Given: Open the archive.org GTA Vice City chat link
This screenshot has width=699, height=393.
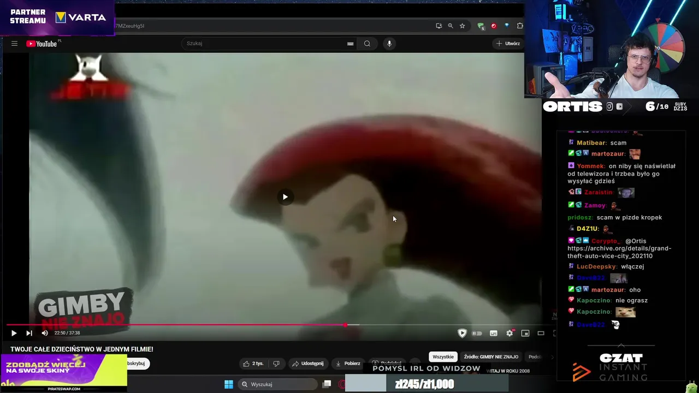Looking at the screenshot, I should click(x=619, y=252).
